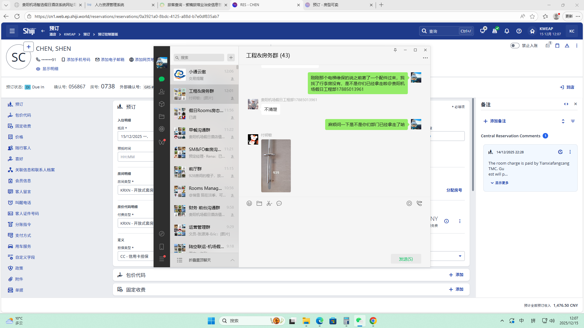Viewport: 584px width, 328px height.
Task: Open the 939 shower image thumbnail
Action: [276, 166]
